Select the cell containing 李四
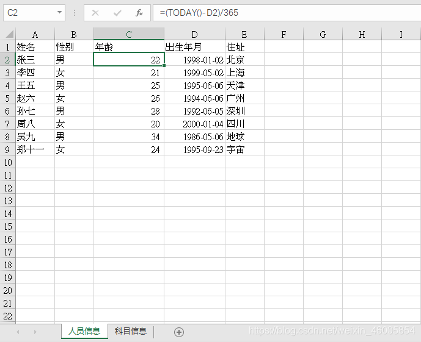The height and width of the screenshot is (342, 421). click(x=35, y=73)
